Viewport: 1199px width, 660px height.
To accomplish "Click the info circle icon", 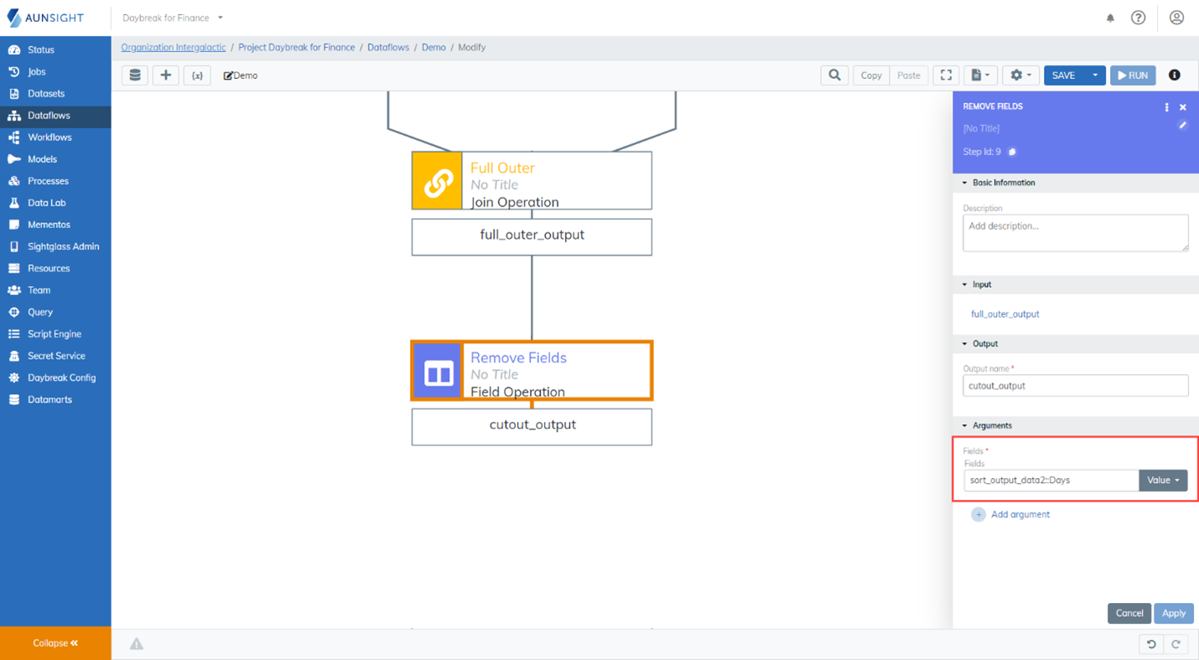I will 1174,75.
